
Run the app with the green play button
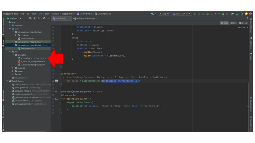195,14
